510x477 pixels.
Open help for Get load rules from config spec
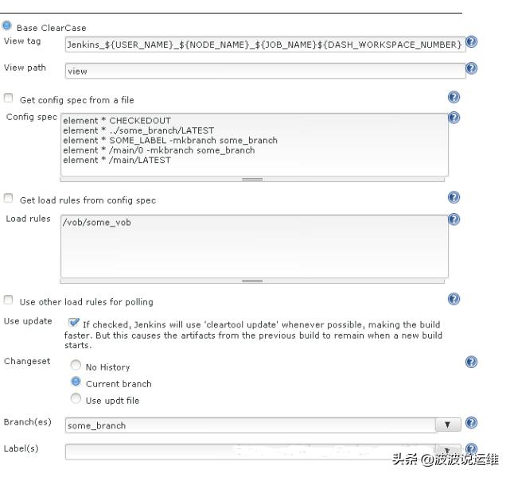pyautogui.click(x=454, y=197)
